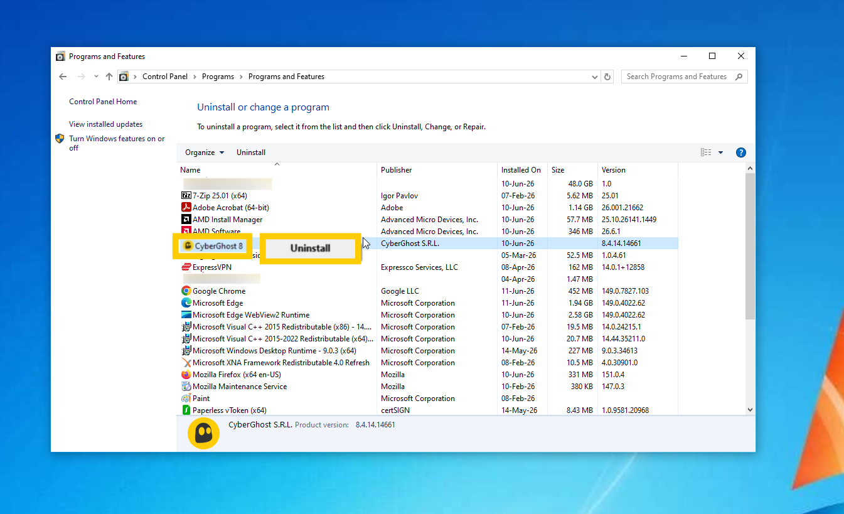Click the AMD Software program name
This screenshot has width=844, height=514.
click(216, 232)
